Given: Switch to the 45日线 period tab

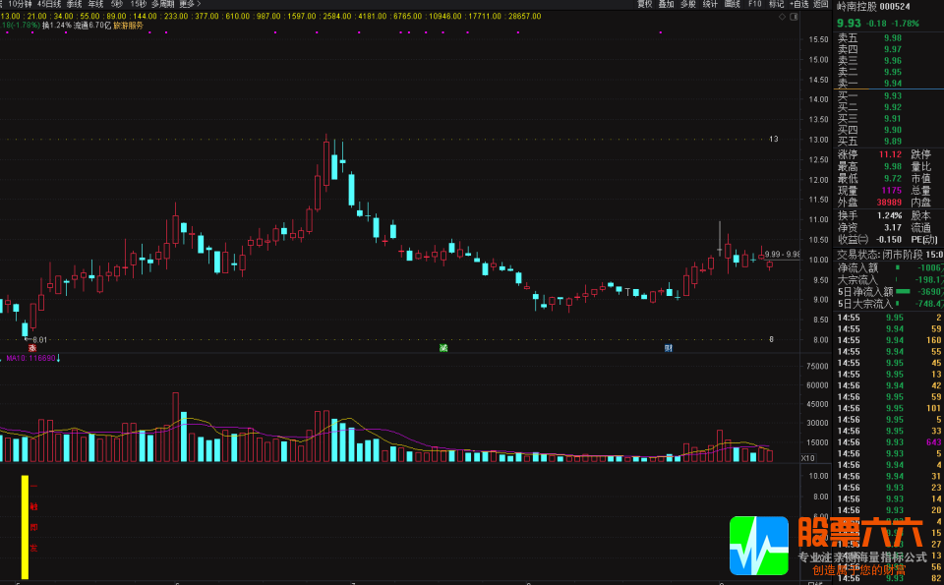Looking at the screenshot, I should pos(49,4).
